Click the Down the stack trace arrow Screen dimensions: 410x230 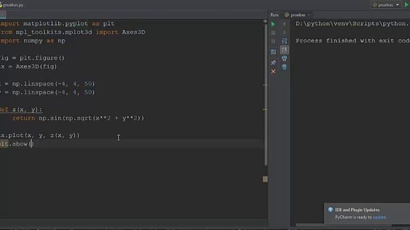point(284,33)
